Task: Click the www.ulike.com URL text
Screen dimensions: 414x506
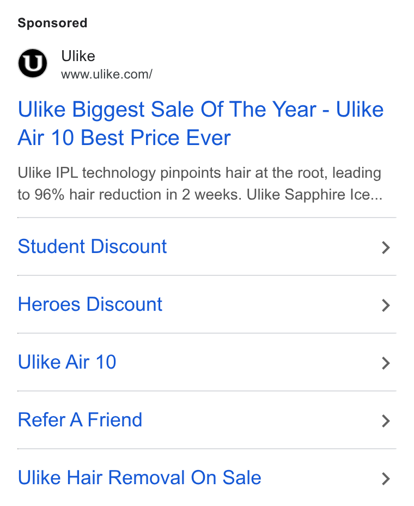Action: click(x=107, y=75)
